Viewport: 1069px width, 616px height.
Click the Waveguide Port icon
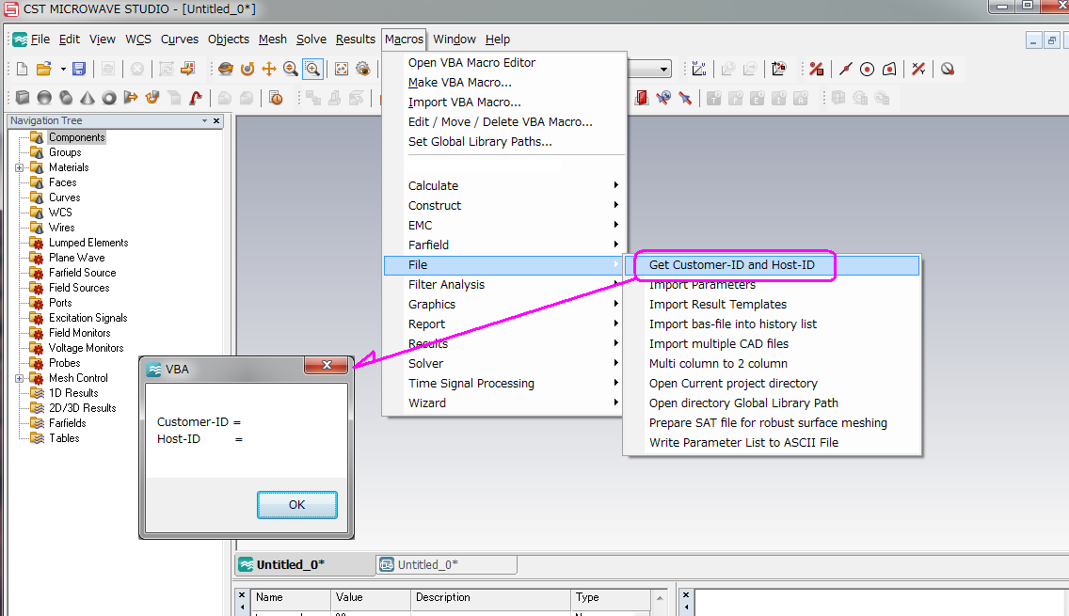pos(642,98)
